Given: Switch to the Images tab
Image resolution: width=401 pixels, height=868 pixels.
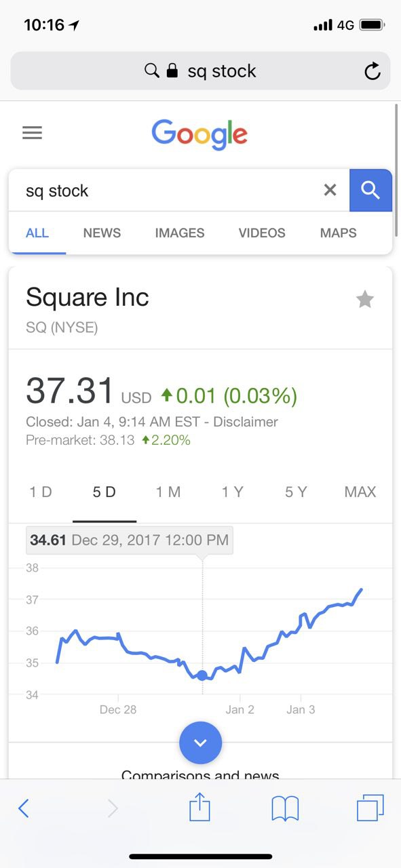Looking at the screenshot, I should (180, 233).
